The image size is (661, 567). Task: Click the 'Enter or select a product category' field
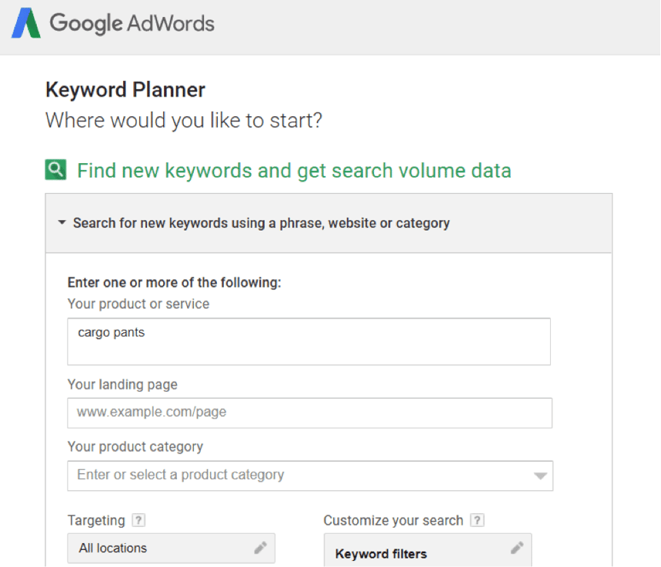coord(310,475)
